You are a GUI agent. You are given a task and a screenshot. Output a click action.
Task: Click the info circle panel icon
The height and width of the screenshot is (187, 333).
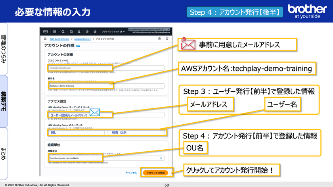pos(160,39)
